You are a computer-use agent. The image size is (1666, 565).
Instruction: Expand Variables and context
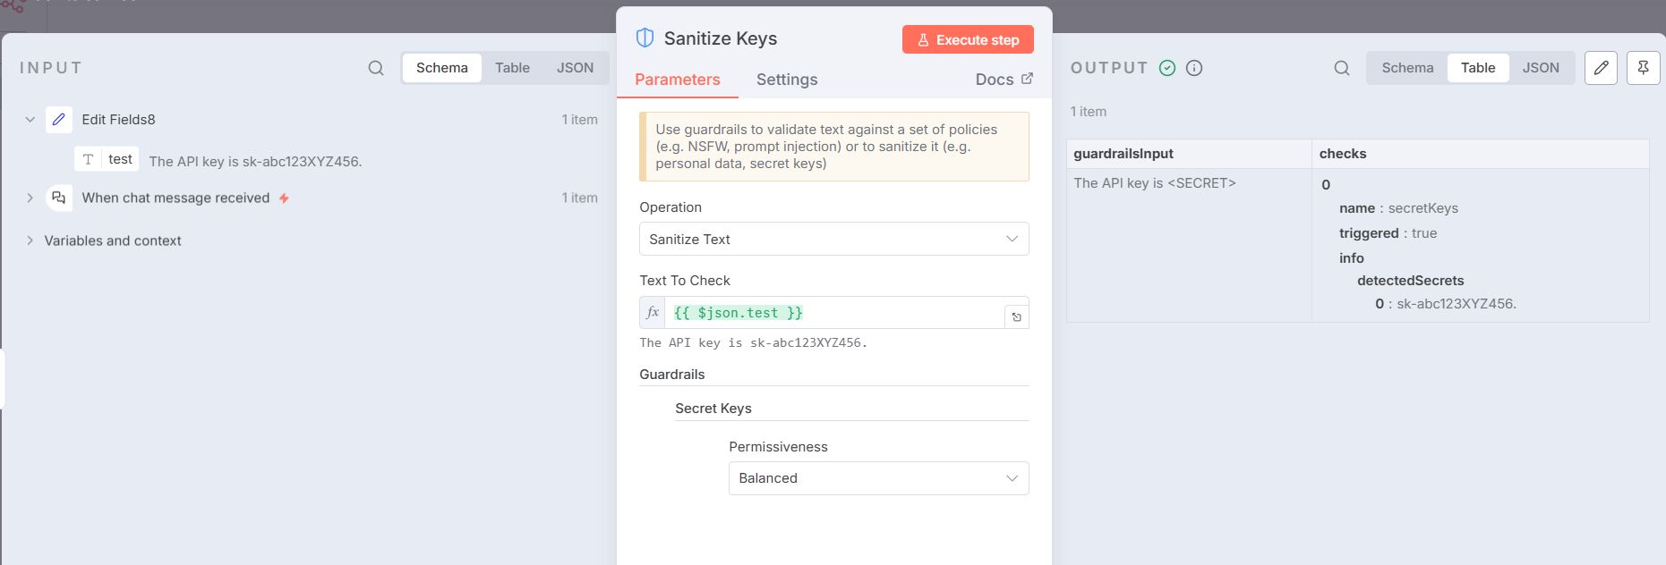click(30, 240)
